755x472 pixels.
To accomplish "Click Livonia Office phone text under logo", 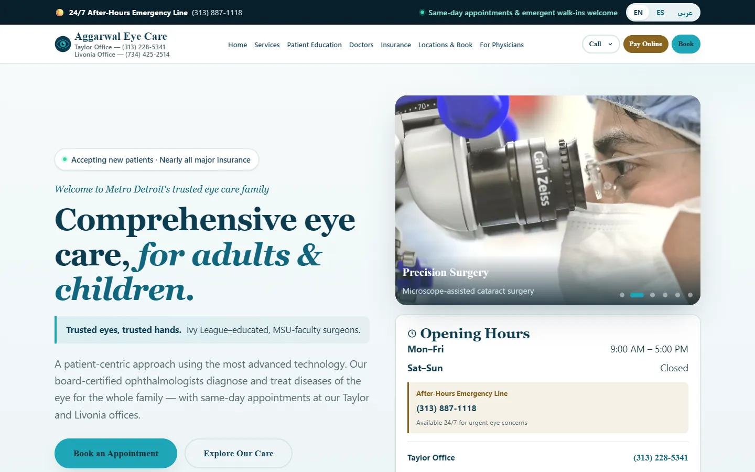I will coord(122,55).
